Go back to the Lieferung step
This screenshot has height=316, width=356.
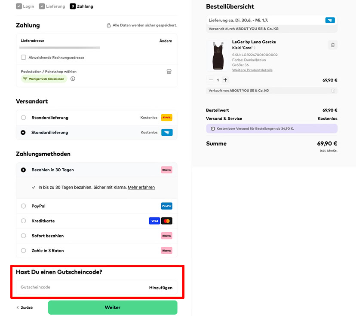click(x=52, y=6)
